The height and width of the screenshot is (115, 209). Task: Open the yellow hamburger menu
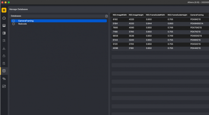pos(4,10)
